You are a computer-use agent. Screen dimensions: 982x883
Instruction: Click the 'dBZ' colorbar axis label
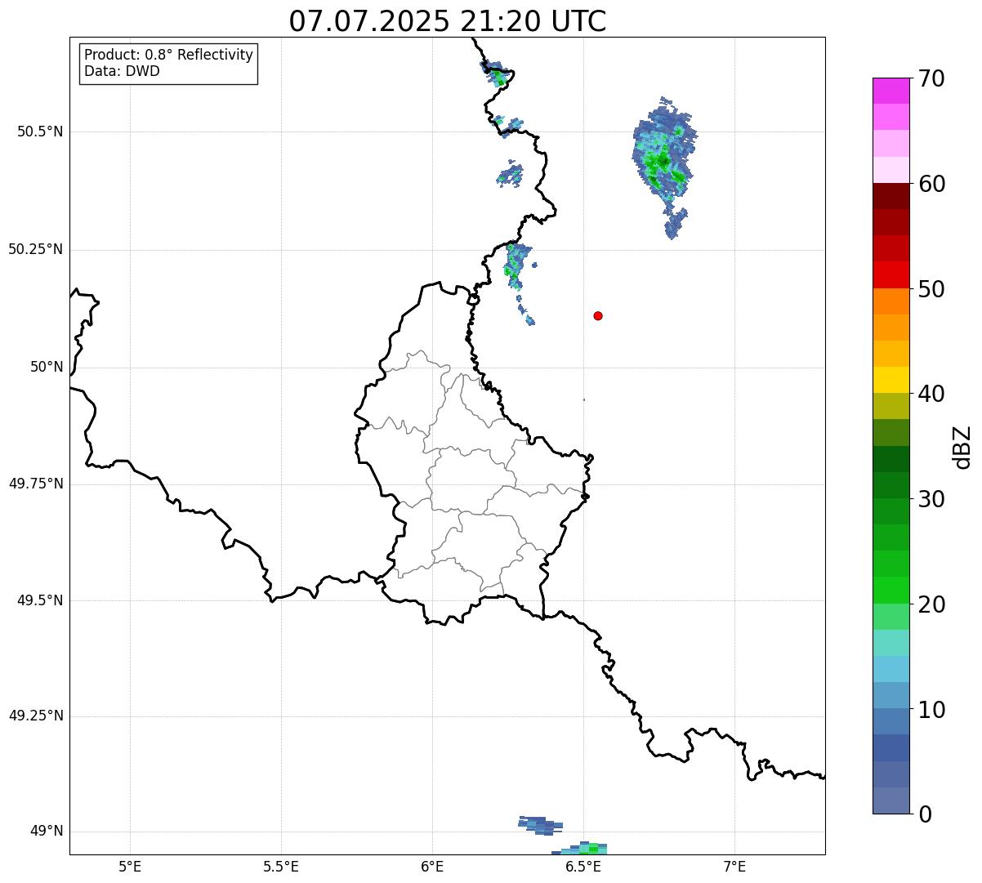point(962,447)
